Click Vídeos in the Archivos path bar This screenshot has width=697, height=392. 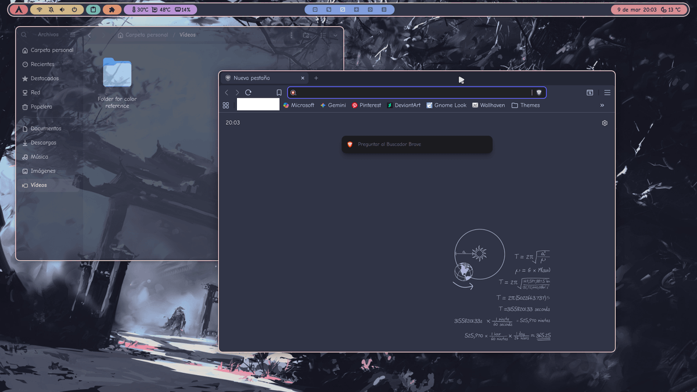[188, 35]
